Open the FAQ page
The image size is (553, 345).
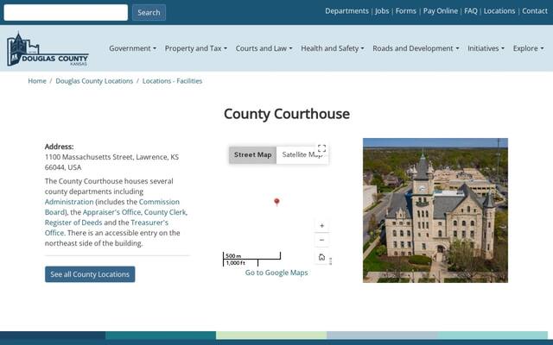[470, 11]
